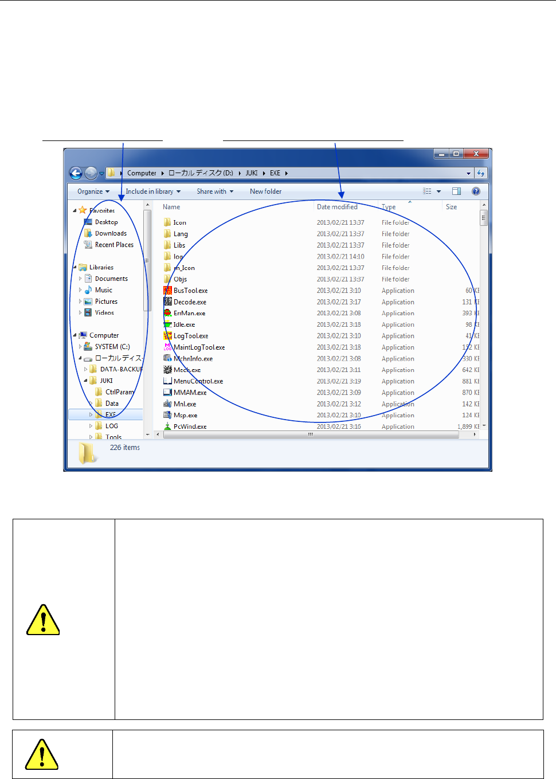Select Msp.exe application icon

[x=167, y=415]
